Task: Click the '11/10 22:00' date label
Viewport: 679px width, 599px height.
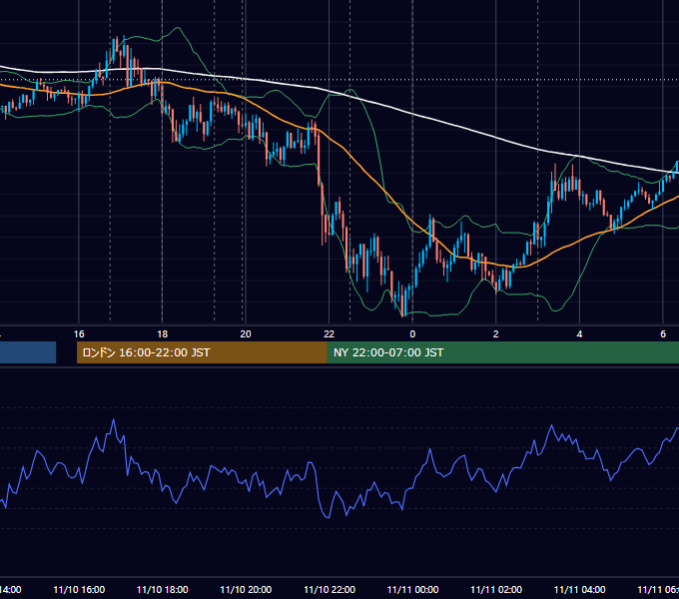Action: [330, 589]
